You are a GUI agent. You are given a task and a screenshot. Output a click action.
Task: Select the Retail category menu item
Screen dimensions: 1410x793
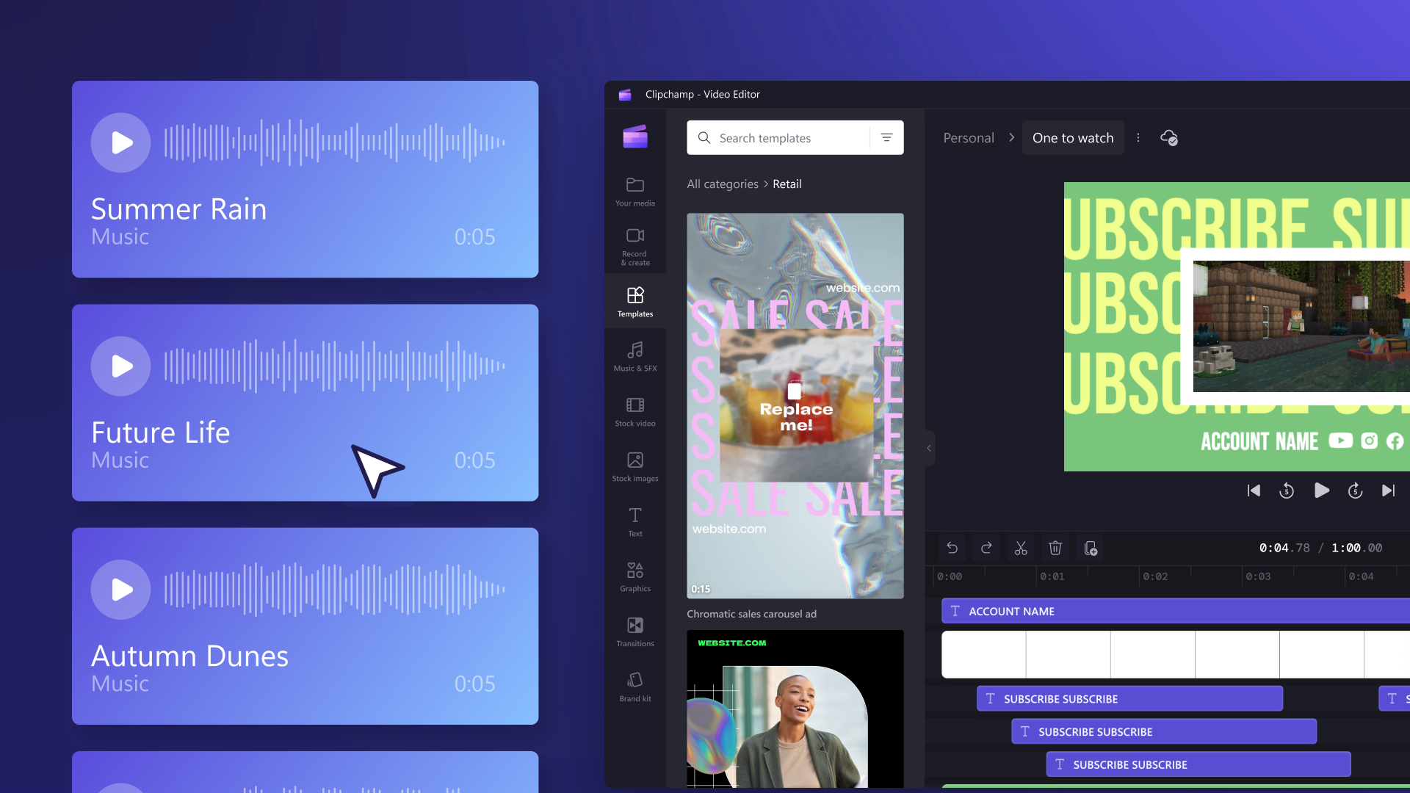point(787,183)
